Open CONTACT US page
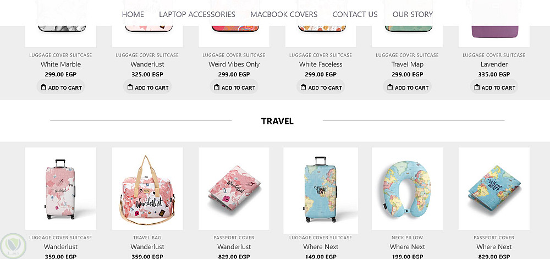The width and height of the screenshot is (550, 259). pos(355,14)
